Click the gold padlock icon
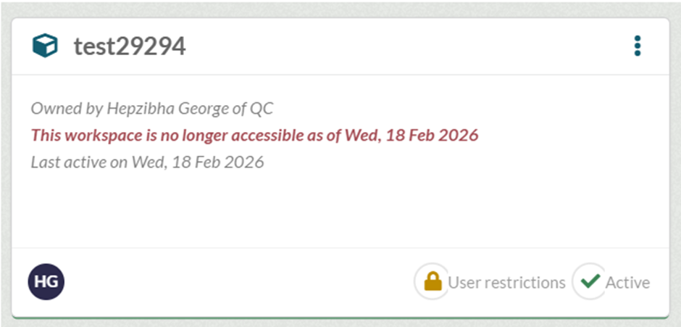Viewport: 681px width, 327px height. [433, 281]
